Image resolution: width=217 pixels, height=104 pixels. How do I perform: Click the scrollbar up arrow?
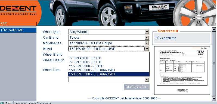click(214, 29)
